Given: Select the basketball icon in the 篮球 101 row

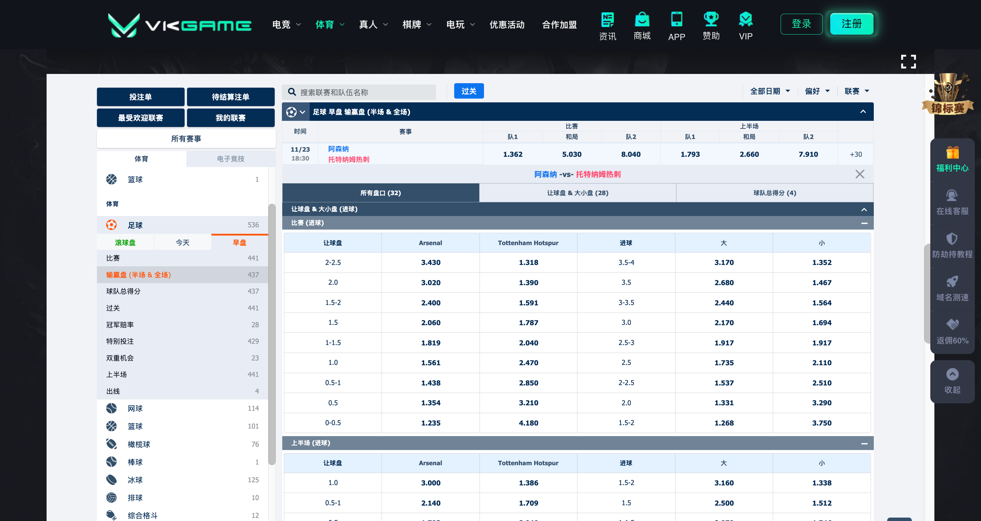Looking at the screenshot, I should coord(111,426).
